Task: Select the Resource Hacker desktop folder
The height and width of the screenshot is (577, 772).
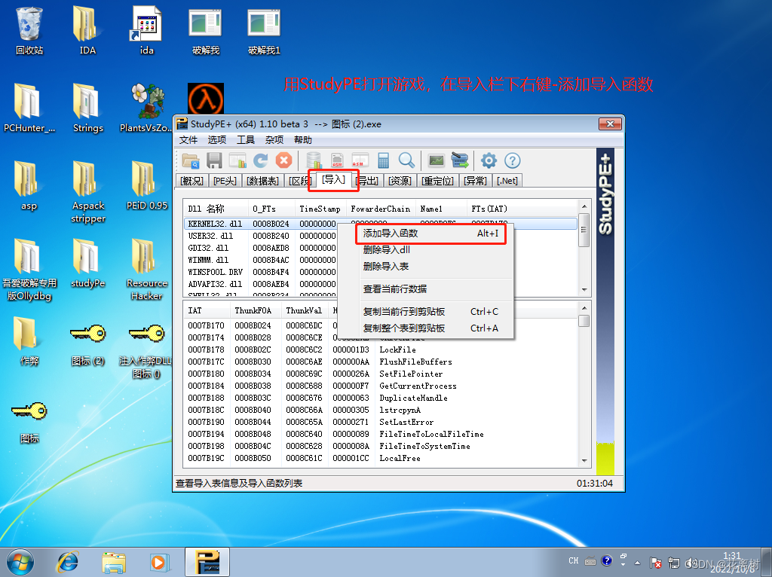Action: pos(147,270)
